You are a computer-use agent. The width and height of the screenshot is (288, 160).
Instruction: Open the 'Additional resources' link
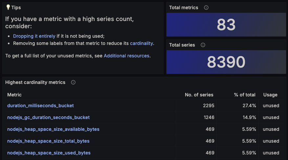(126, 56)
